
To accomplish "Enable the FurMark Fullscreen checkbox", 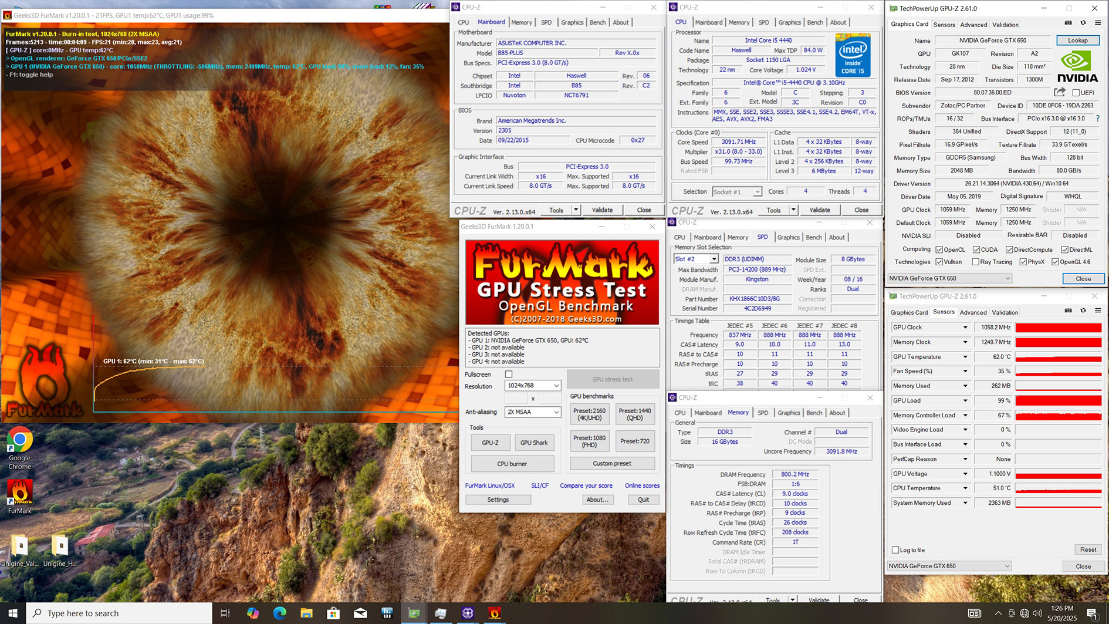I will [509, 374].
